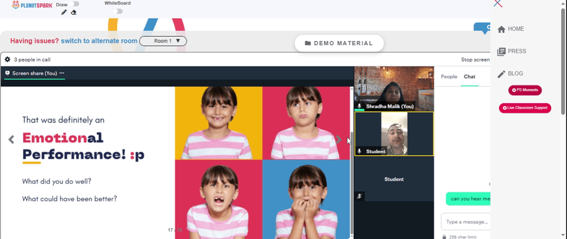Viewport: 567px width, 239px height.
Task: Open the Room 1 dropdown
Action: tap(163, 41)
